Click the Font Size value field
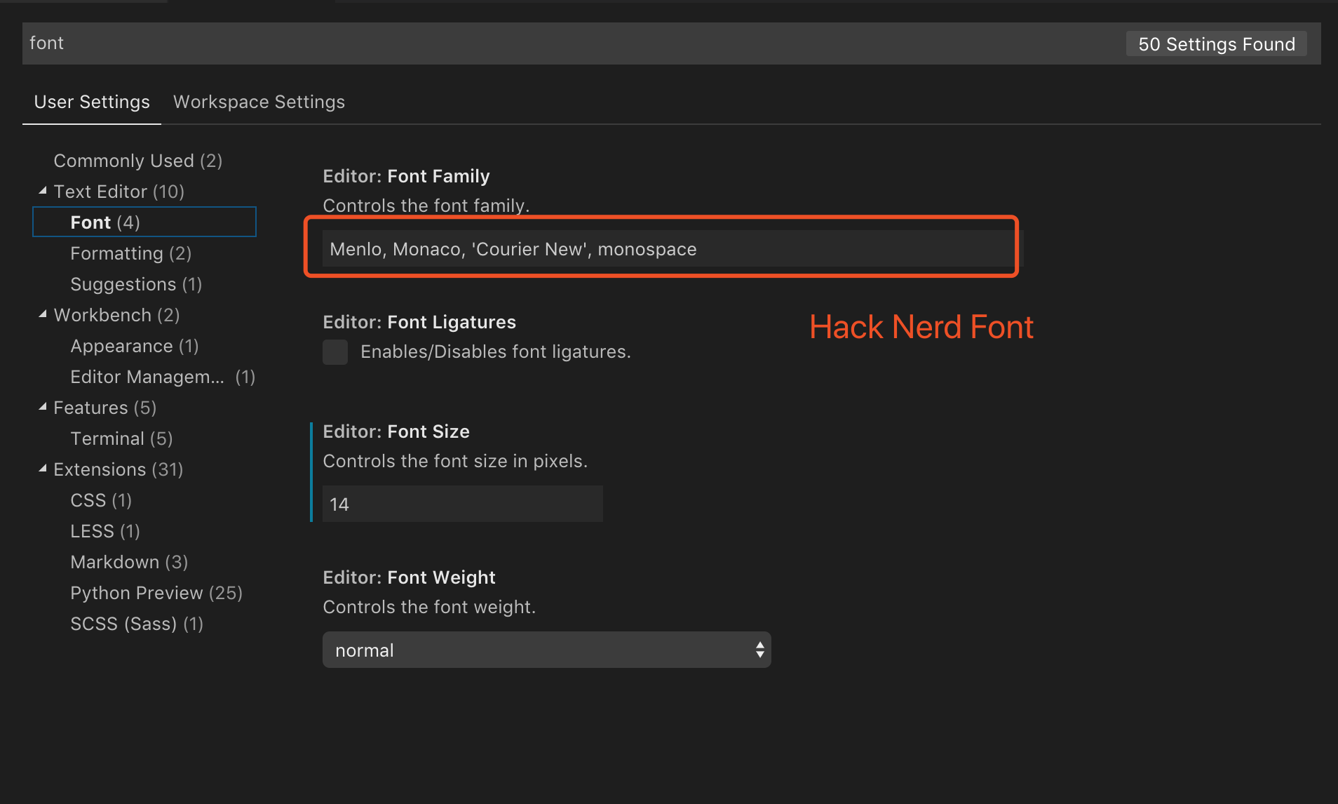Viewport: 1338px width, 804px height. [x=461, y=504]
